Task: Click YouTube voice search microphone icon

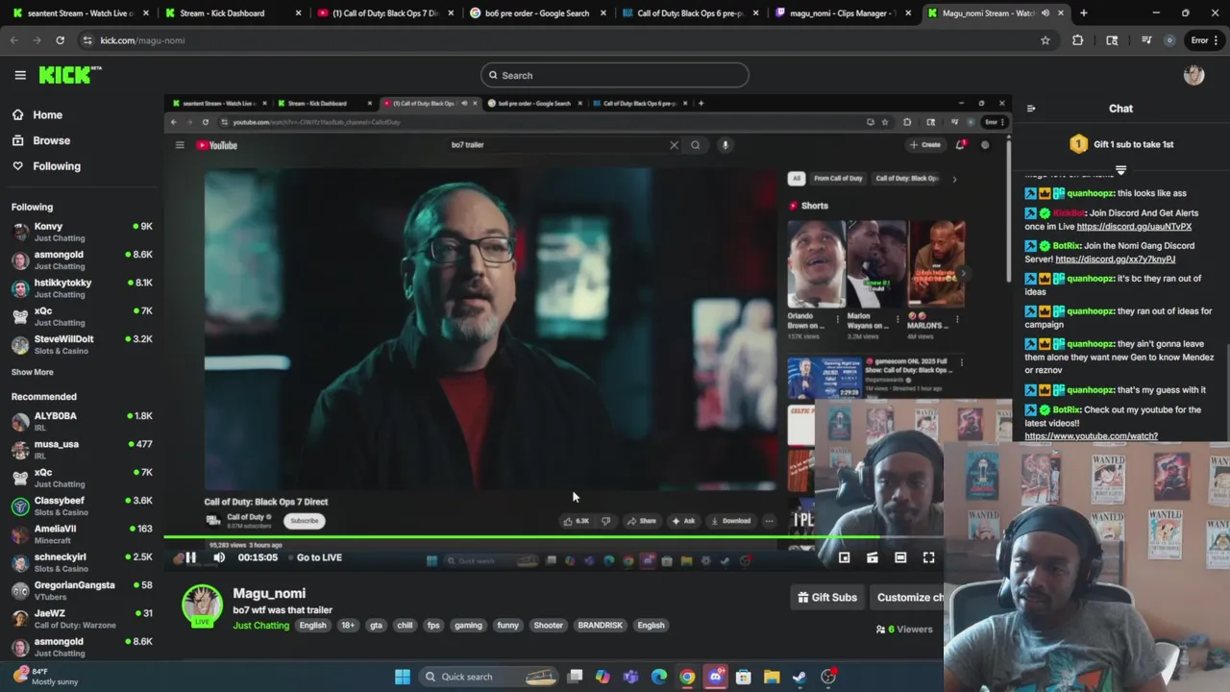Action: pyautogui.click(x=726, y=145)
